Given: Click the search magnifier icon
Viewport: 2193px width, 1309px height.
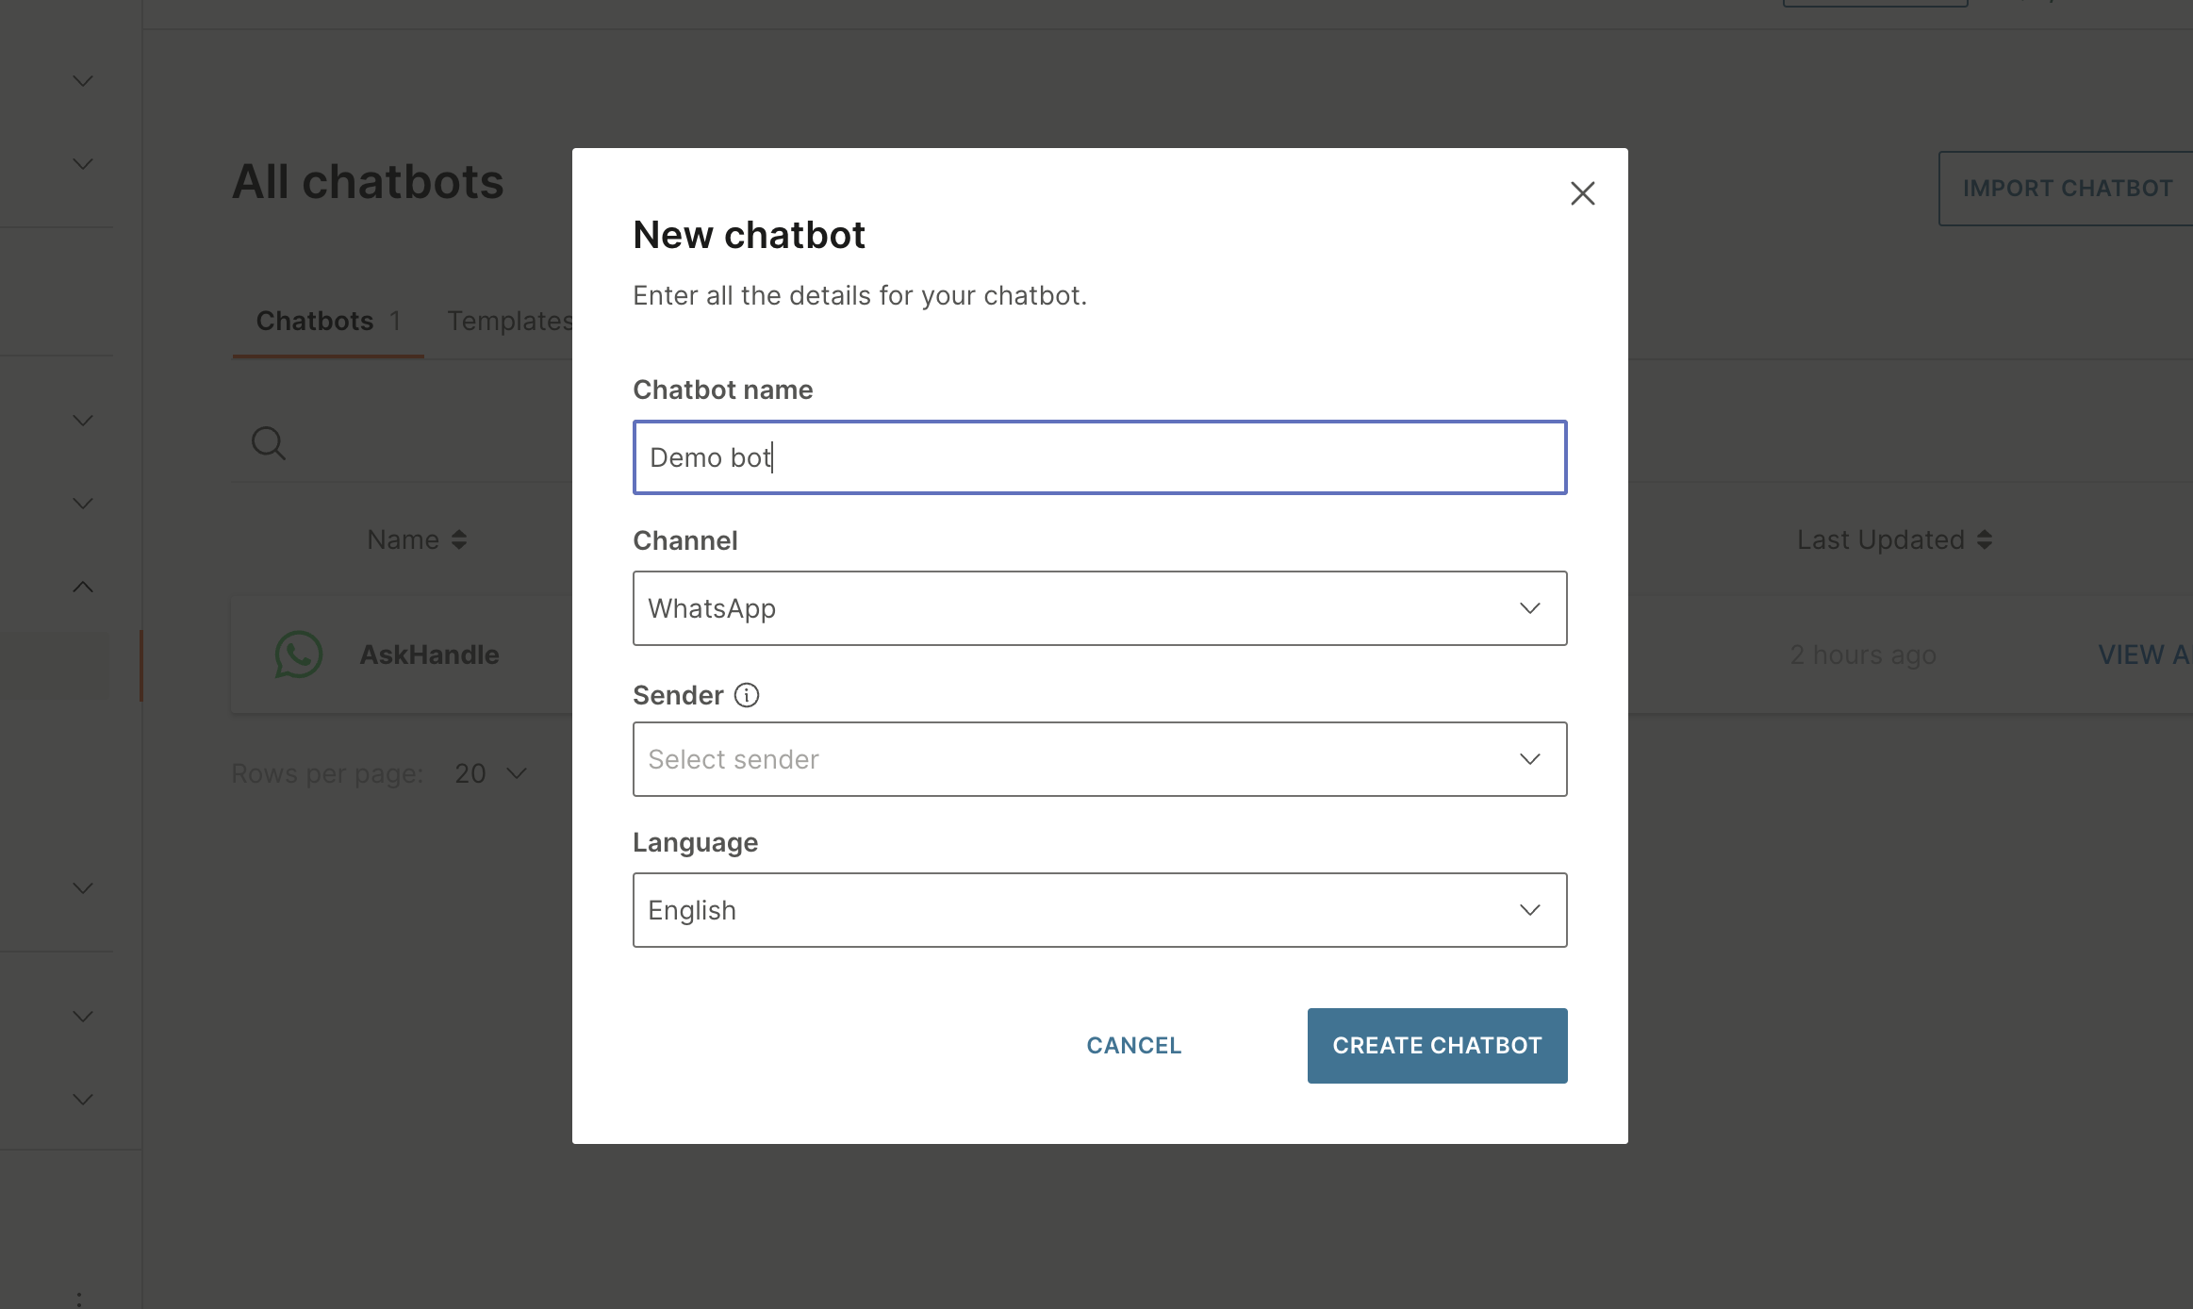Looking at the screenshot, I should (269, 442).
